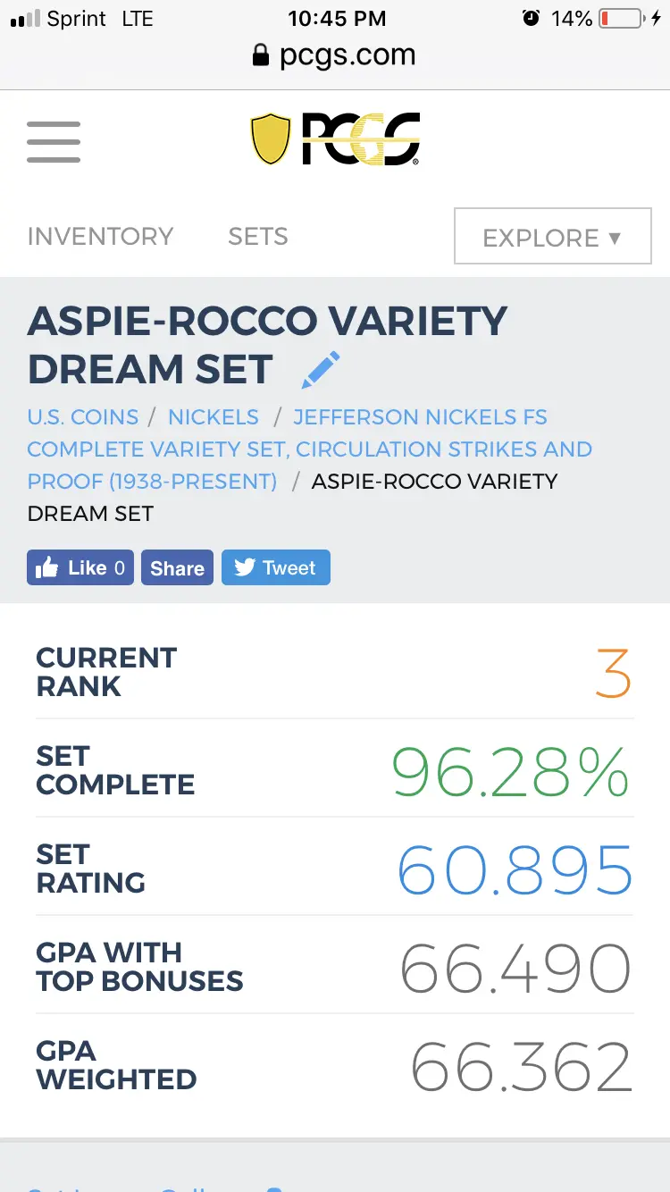Screen dimensions: 670x1192
Task: Expand the EXPLORE dropdown
Action: tap(553, 237)
